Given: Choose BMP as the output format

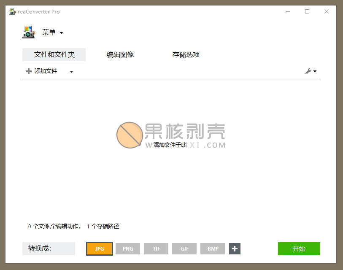Looking at the screenshot, I should [213, 249].
